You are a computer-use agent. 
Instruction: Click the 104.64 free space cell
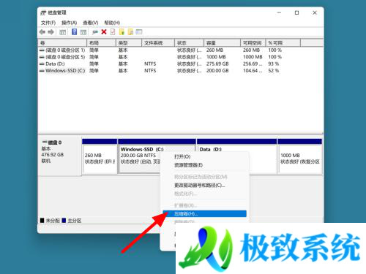pyautogui.click(x=253, y=71)
